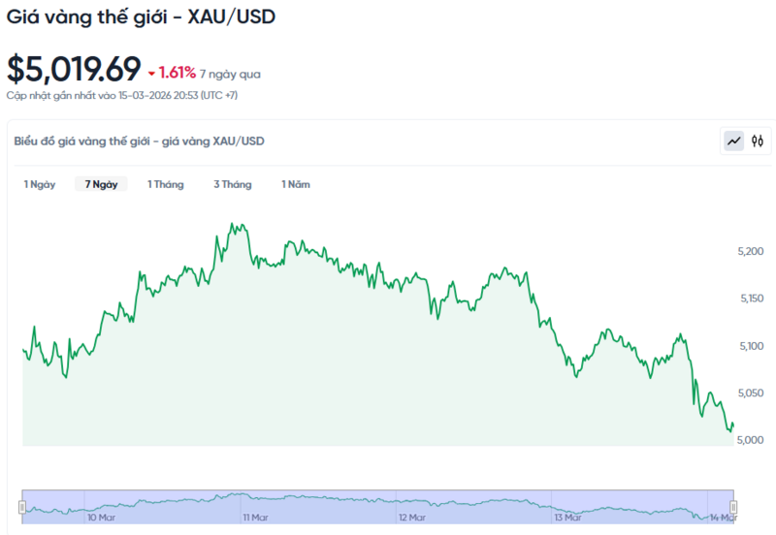The width and height of the screenshot is (776, 535).
Task: Click the Biểu đồ giá vàng chart title
Action: (139, 142)
